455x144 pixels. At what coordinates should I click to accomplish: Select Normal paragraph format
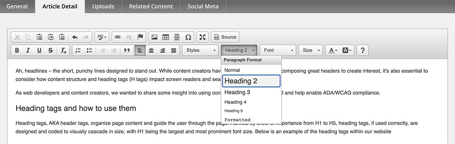click(251, 70)
